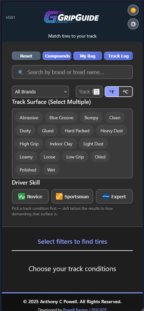This screenshot has width=144, height=311.
Task: Click the Expert blue wave icon
Action: point(106,197)
